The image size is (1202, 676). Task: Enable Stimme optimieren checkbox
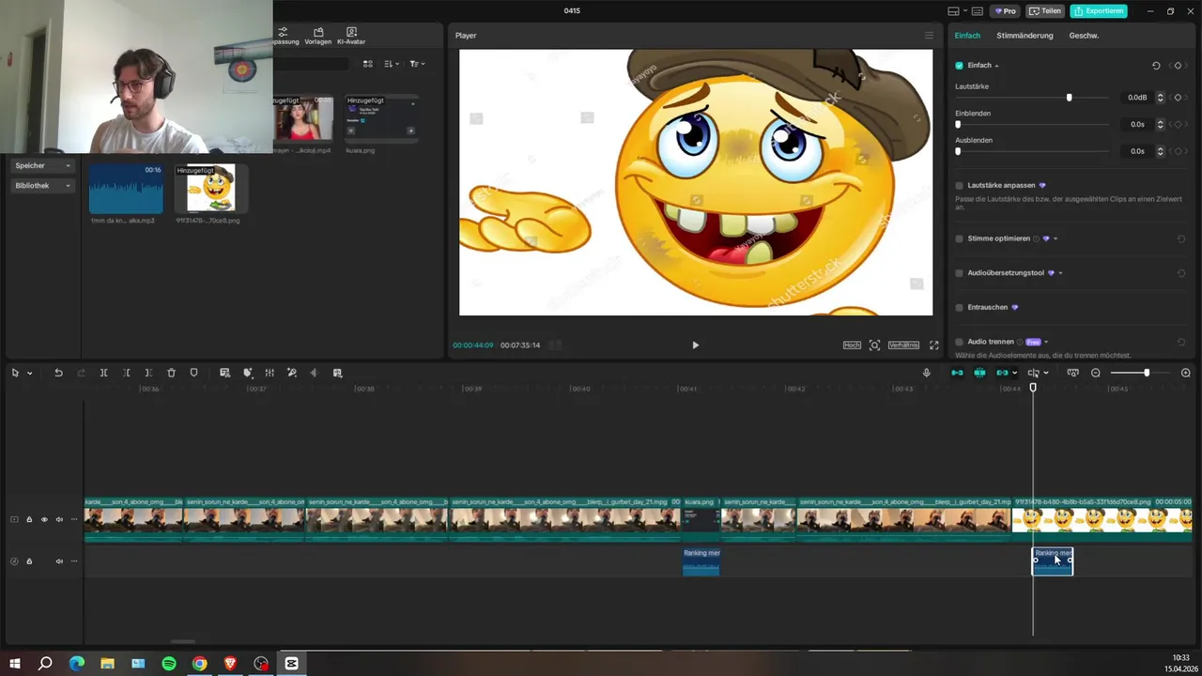click(x=959, y=238)
